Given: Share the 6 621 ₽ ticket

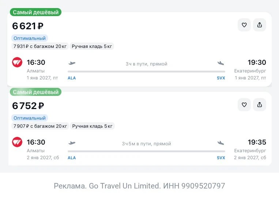Looking at the screenshot, I should [260, 25].
